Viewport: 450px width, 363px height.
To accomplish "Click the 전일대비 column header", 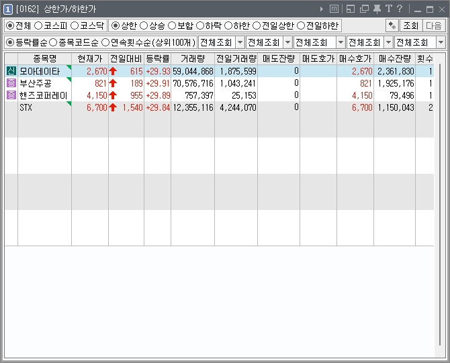I will (126, 59).
